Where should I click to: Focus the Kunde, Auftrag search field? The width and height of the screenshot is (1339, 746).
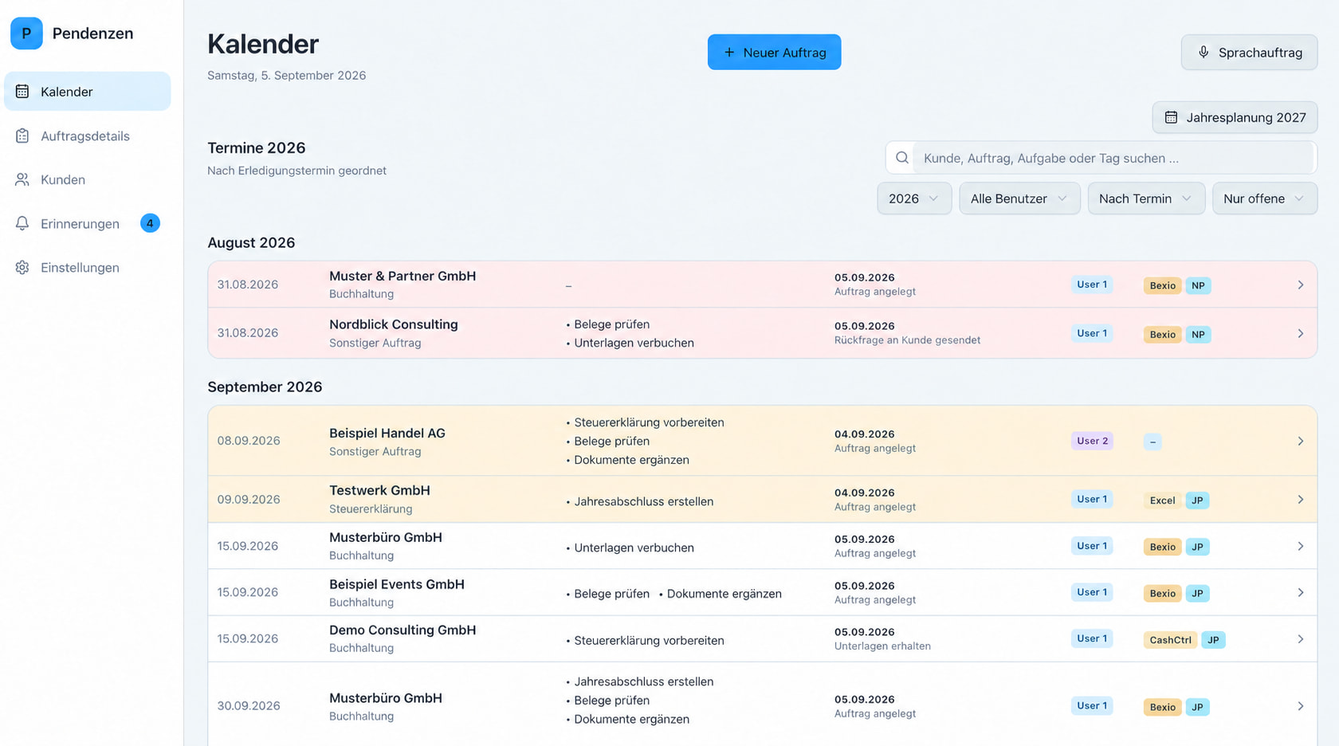click(x=1101, y=158)
